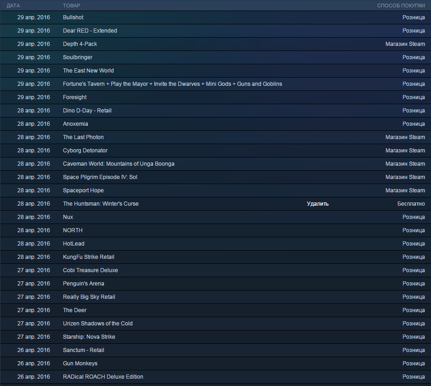Click Магазин Steam in Space Pilgrim row

(x=405, y=177)
